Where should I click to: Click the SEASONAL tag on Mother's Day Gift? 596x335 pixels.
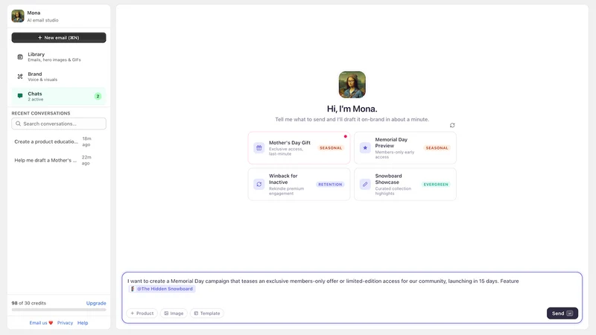(330, 147)
